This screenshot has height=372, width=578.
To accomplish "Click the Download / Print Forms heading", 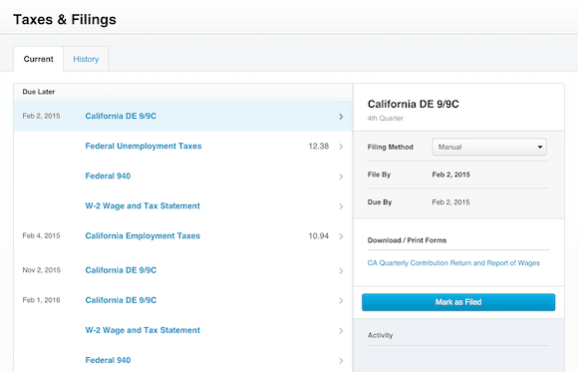I will [407, 240].
